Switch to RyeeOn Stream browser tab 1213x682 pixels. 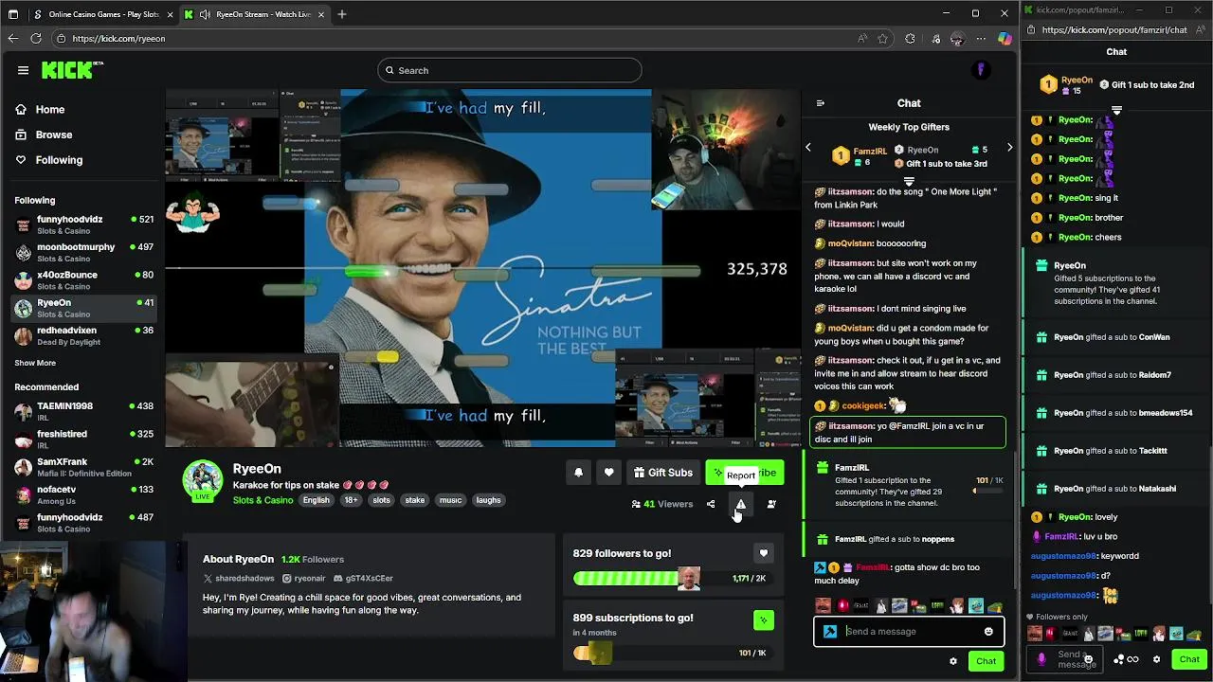(x=254, y=14)
